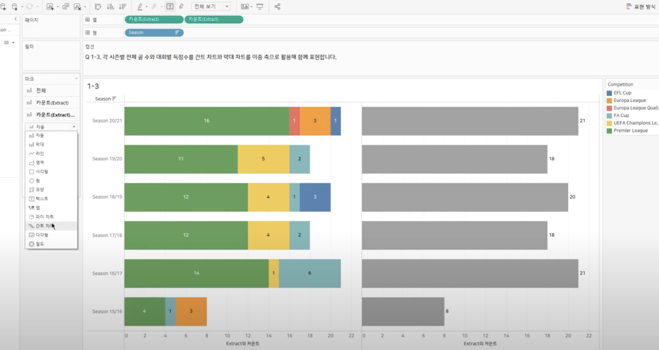
Task: Click the Premier League color swatch in legend
Action: [x=609, y=131]
